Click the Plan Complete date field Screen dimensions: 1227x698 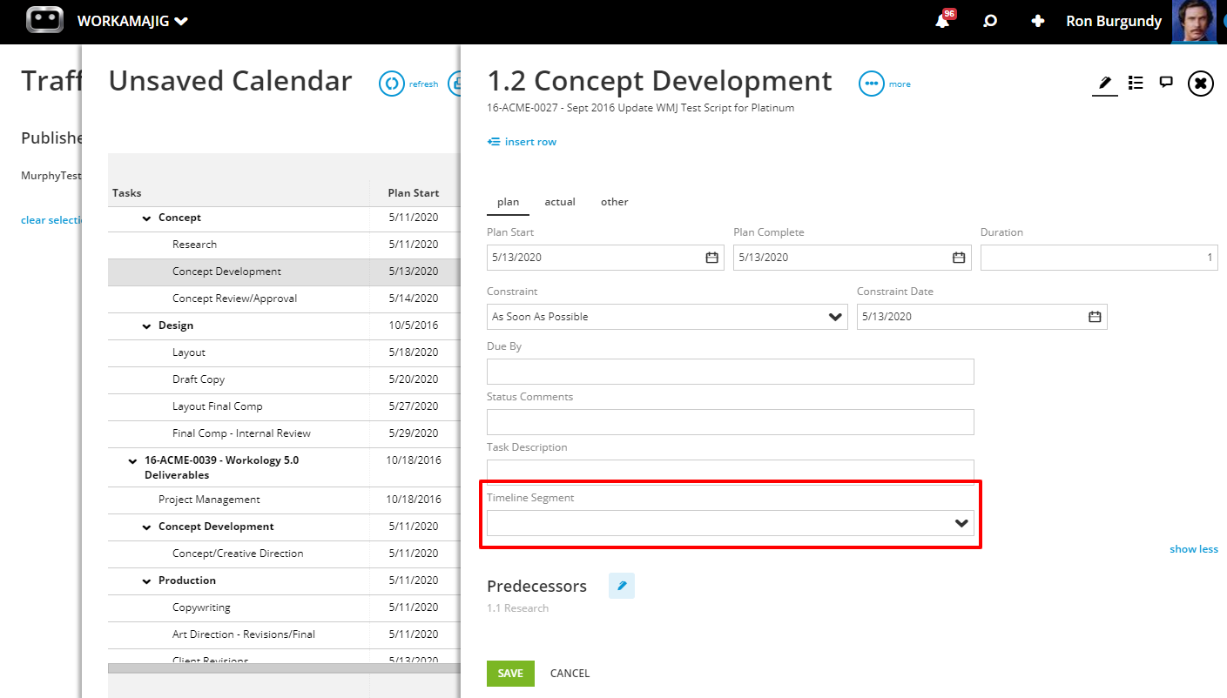pos(853,258)
